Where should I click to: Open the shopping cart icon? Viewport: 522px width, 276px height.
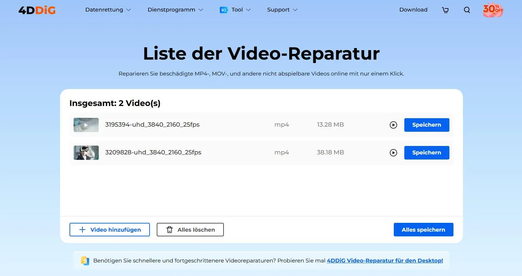coord(445,10)
